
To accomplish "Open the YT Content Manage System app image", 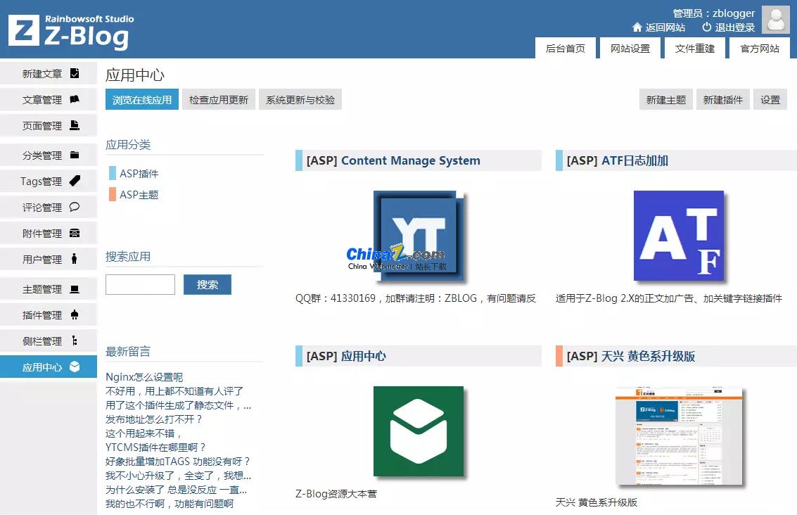I will point(419,236).
